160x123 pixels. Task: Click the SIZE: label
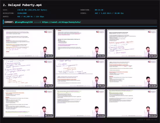click(x=6, y=10)
